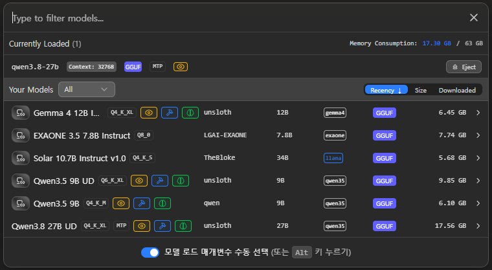
Task: Click the 9.85 GB size value
Action: pos(452,181)
